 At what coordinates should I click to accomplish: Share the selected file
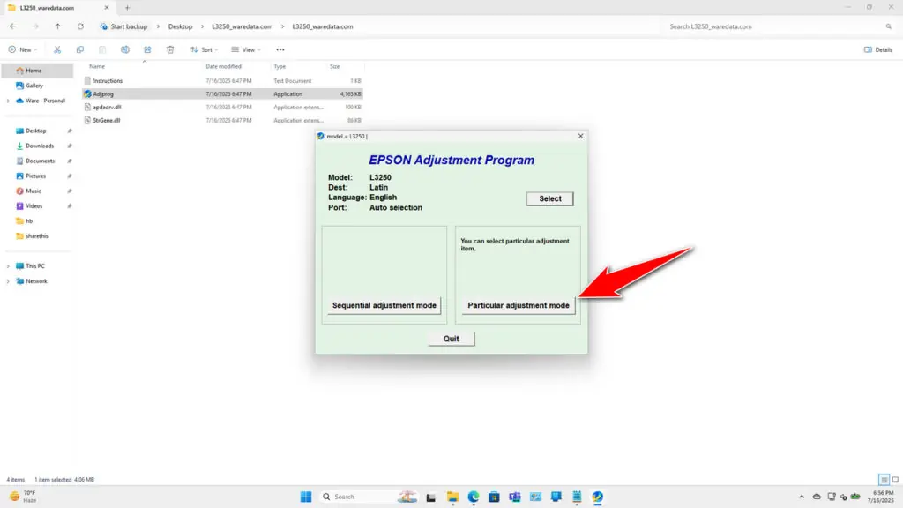pos(147,49)
